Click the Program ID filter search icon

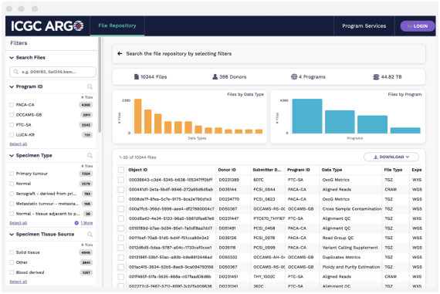[90, 86]
